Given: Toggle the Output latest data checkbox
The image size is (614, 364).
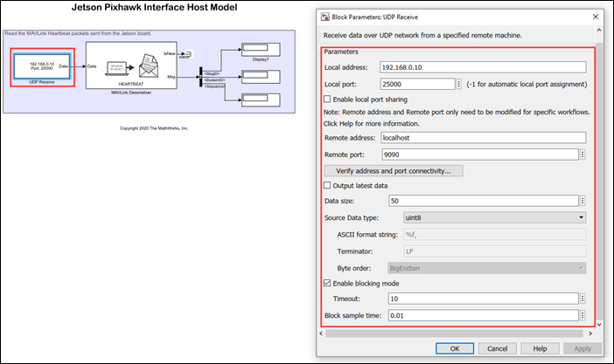Looking at the screenshot, I should 328,185.
